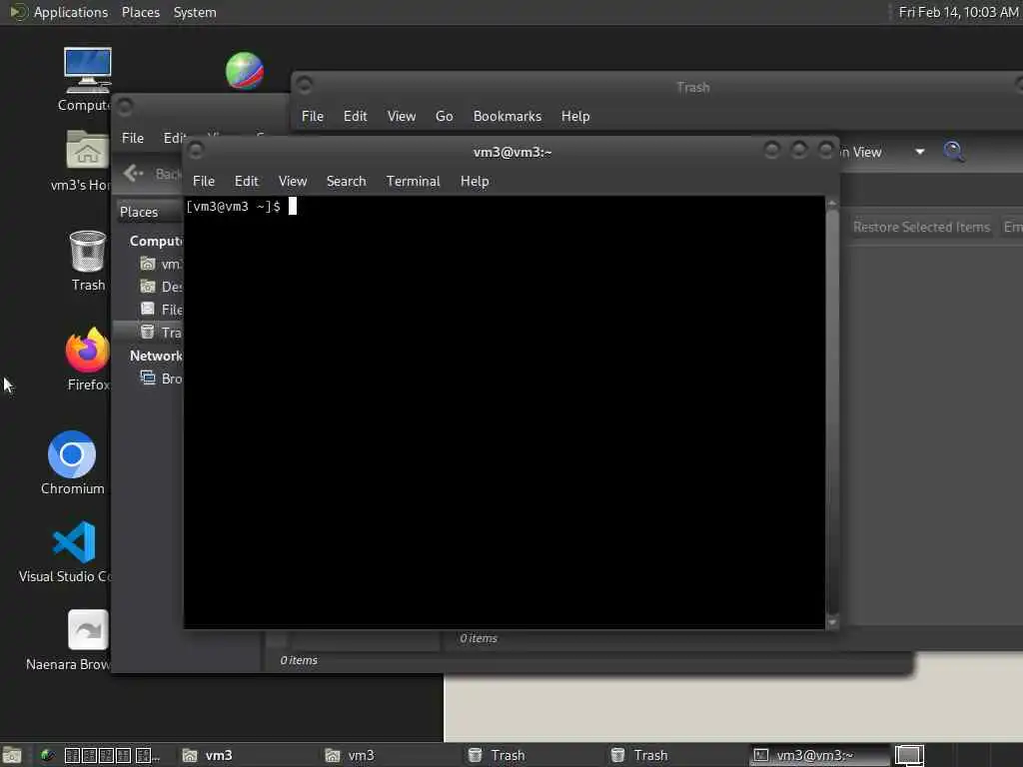Click the Show Desktop icon in bottom panel
Screen dimensions: 1023x767
pos(12,755)
